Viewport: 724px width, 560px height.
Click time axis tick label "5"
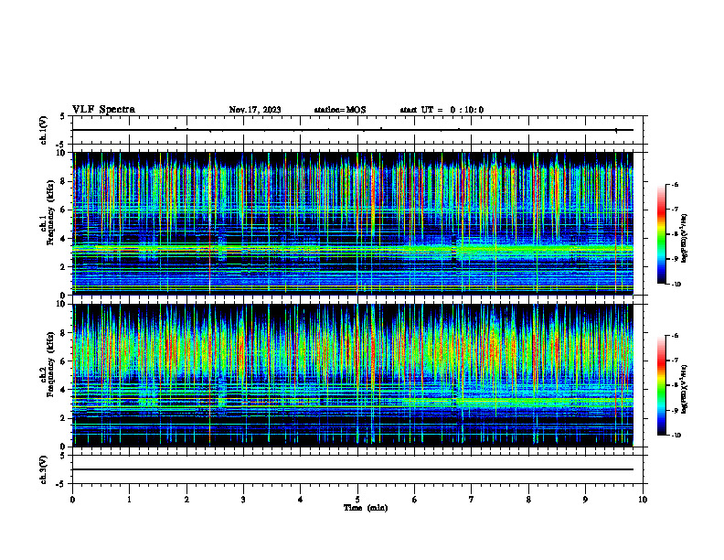[x=357, y=500]
